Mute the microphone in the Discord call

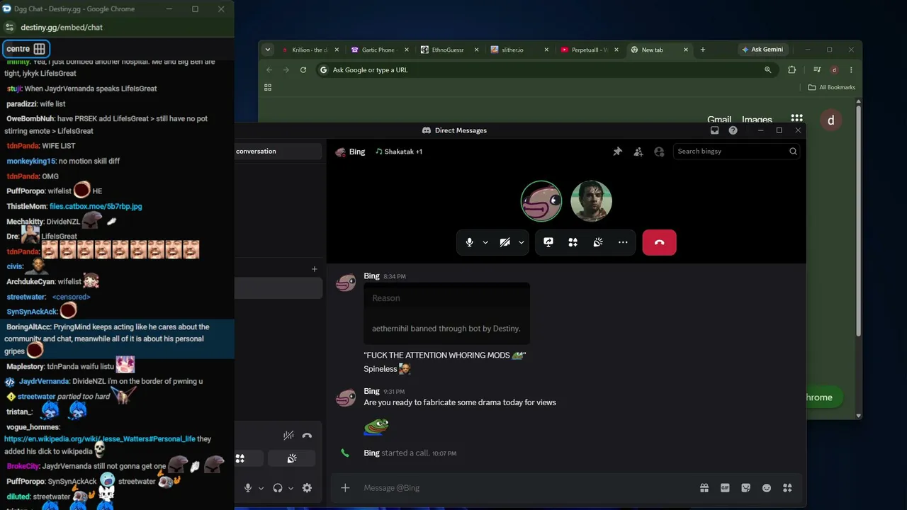(469, 242)
